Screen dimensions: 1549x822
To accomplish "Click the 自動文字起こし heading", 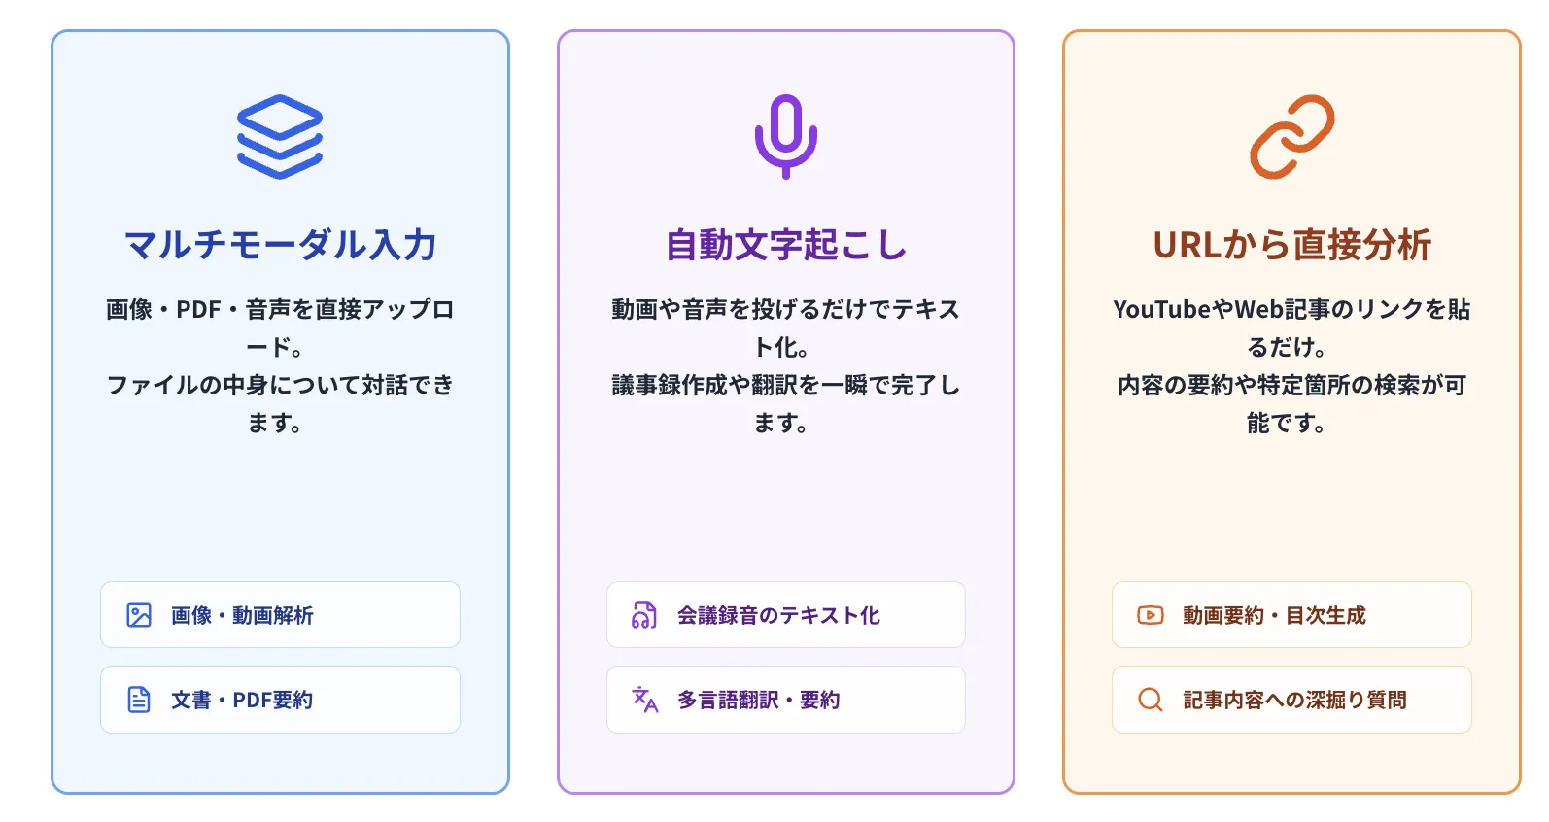I will click(x=784, y=245).
